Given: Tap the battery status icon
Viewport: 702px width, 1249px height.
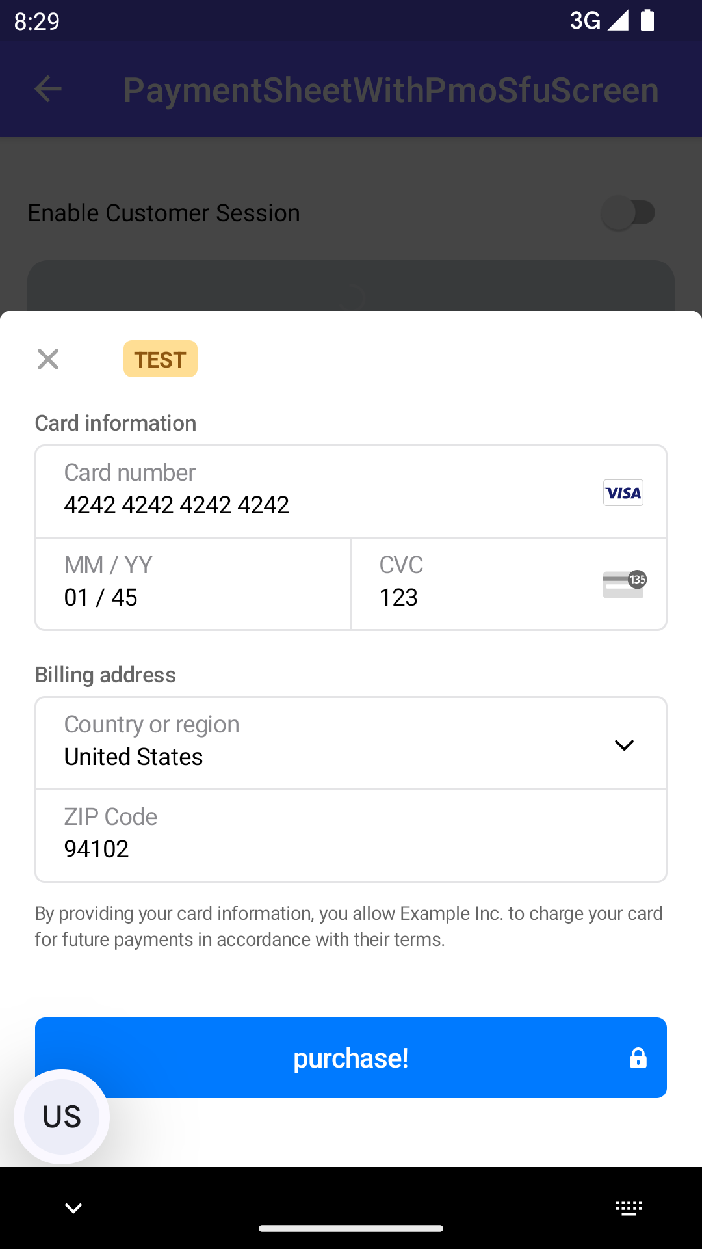Looking at the screenshot, I should click(x=647, y=20).
